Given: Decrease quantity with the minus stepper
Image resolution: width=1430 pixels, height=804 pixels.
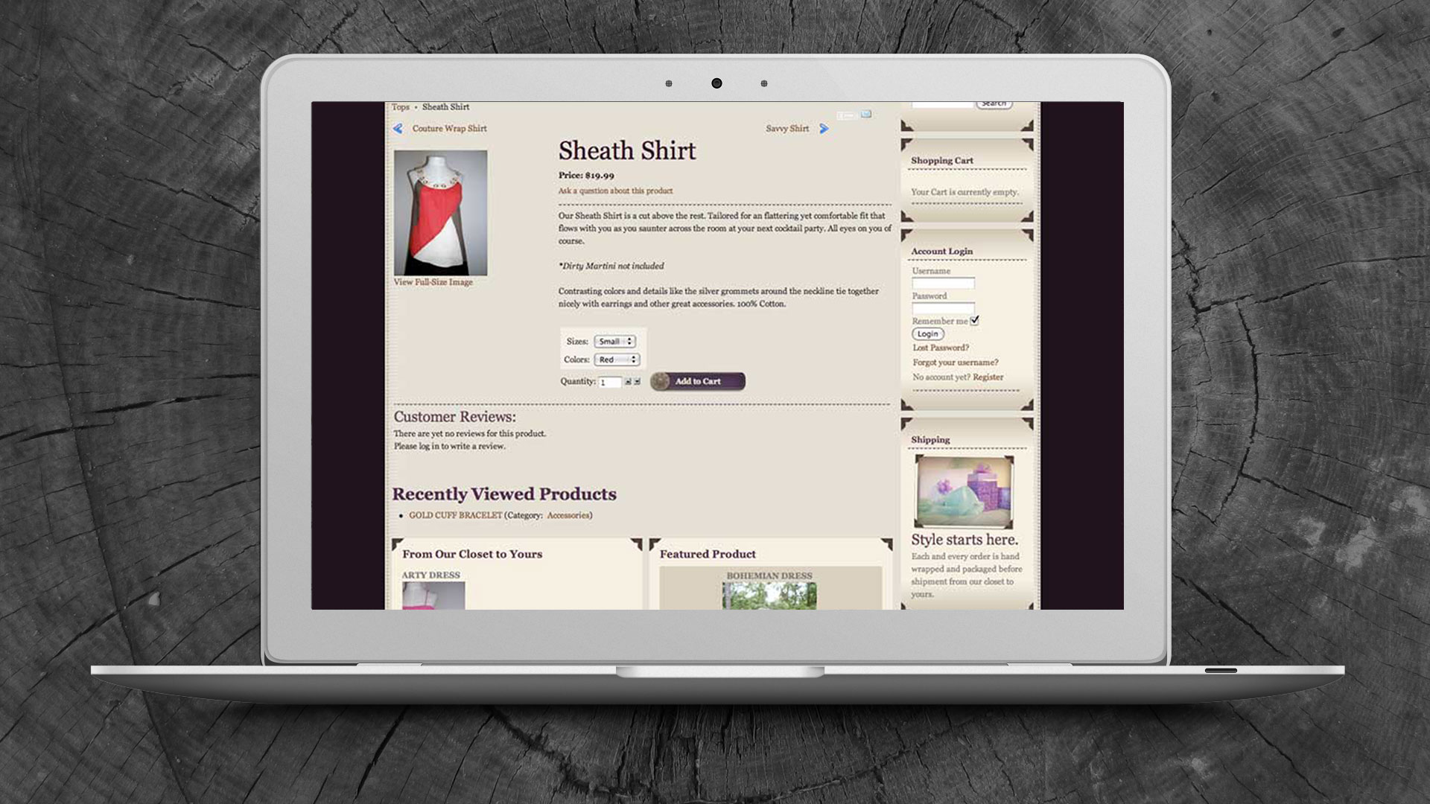Looking at the screenshot, I should click(637, 382).
